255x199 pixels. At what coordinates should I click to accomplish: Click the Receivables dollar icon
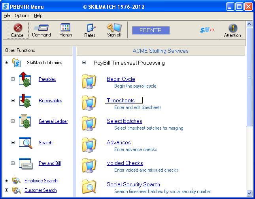(25, 101)
